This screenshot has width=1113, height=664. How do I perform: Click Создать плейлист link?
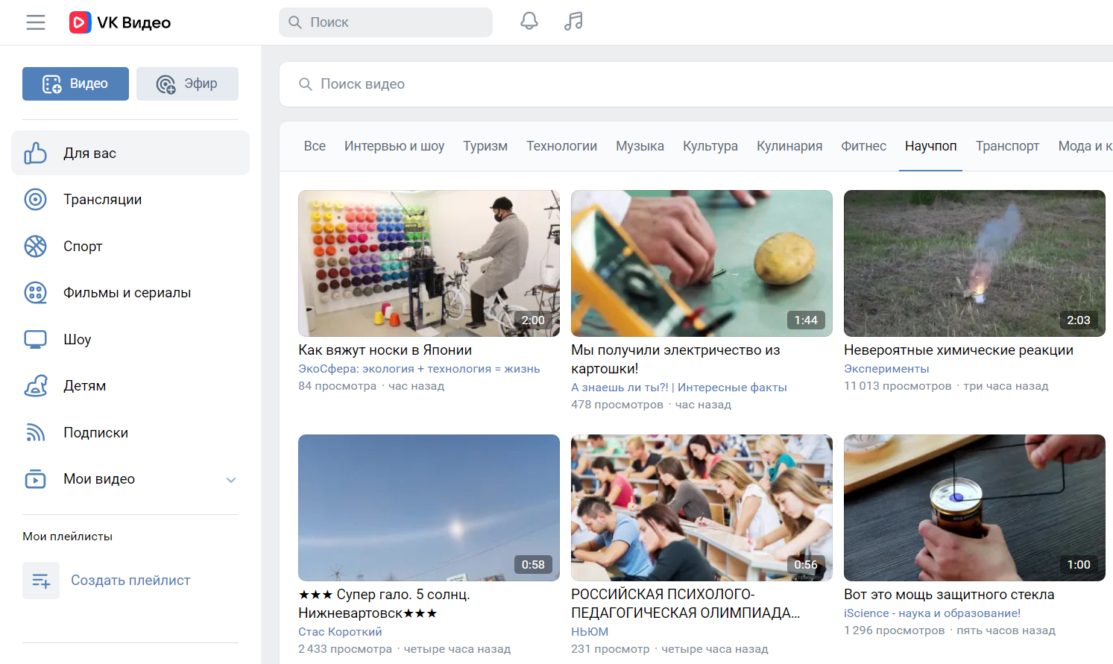pyautogui.click(x=130, y=581)
